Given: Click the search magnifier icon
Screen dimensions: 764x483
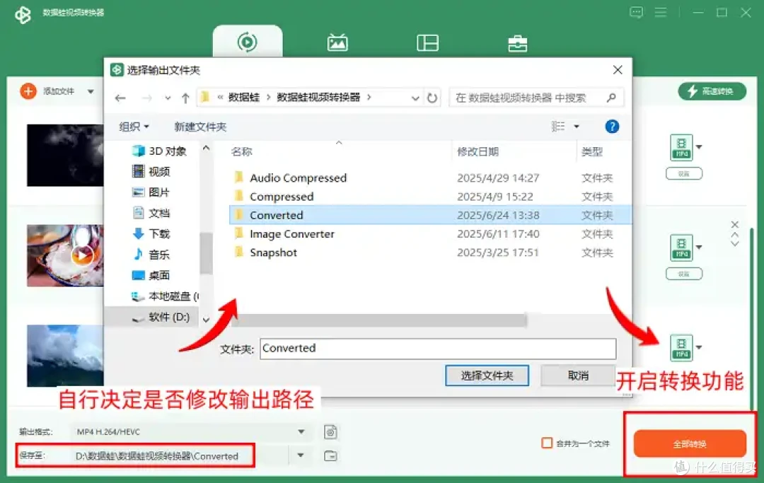Looking at the screenshot, I should [x=611, y=98].
